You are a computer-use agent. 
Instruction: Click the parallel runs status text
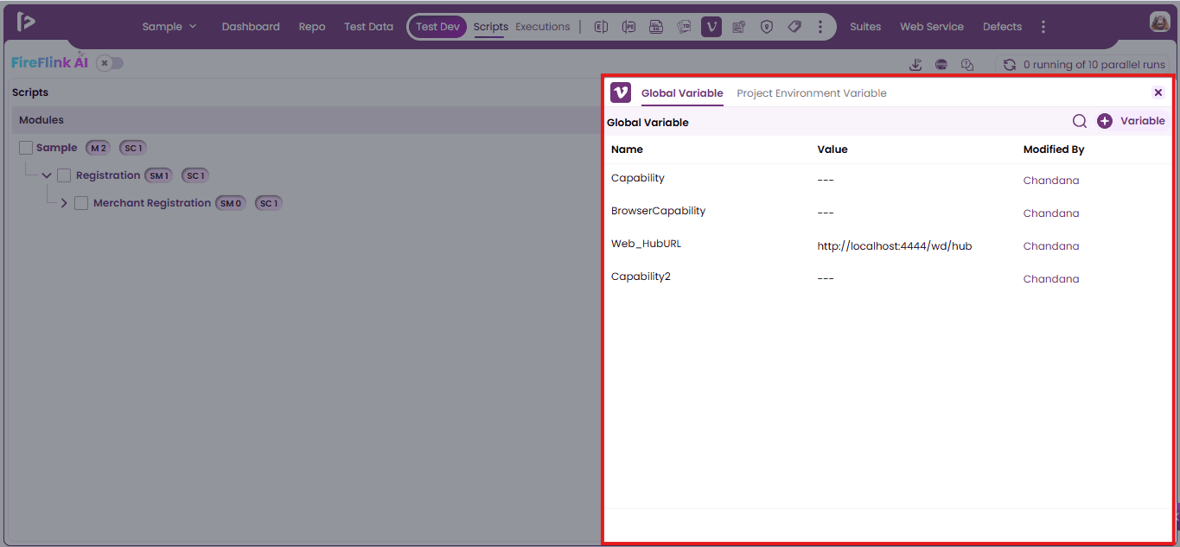[1094, 65]
